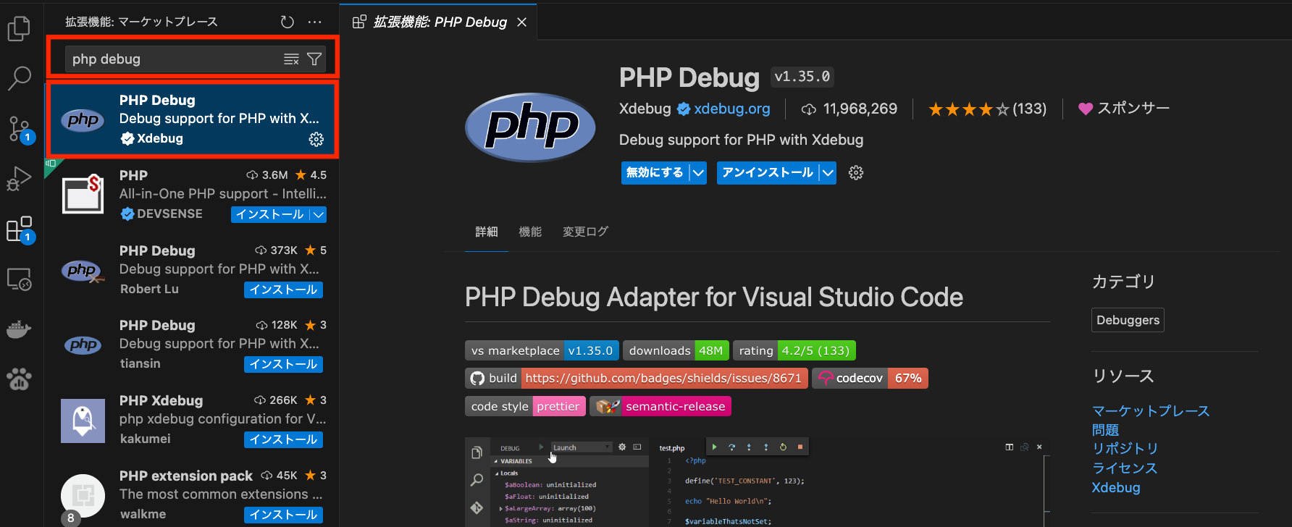Open the Search view in activity bar
Viewport: 1292px width, 527px height.
[x=19, y=77]
